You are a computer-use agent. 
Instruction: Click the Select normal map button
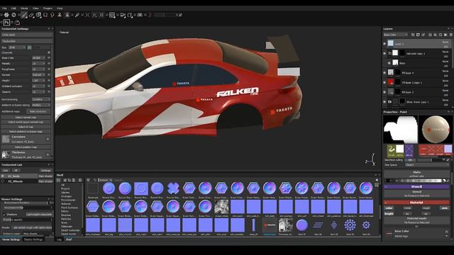(26, 118)
